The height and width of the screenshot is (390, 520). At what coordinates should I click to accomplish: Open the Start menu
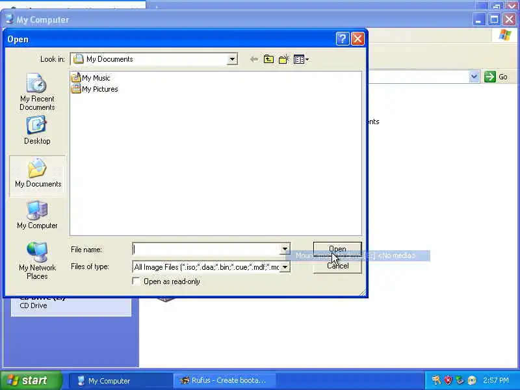click(31, 380)
